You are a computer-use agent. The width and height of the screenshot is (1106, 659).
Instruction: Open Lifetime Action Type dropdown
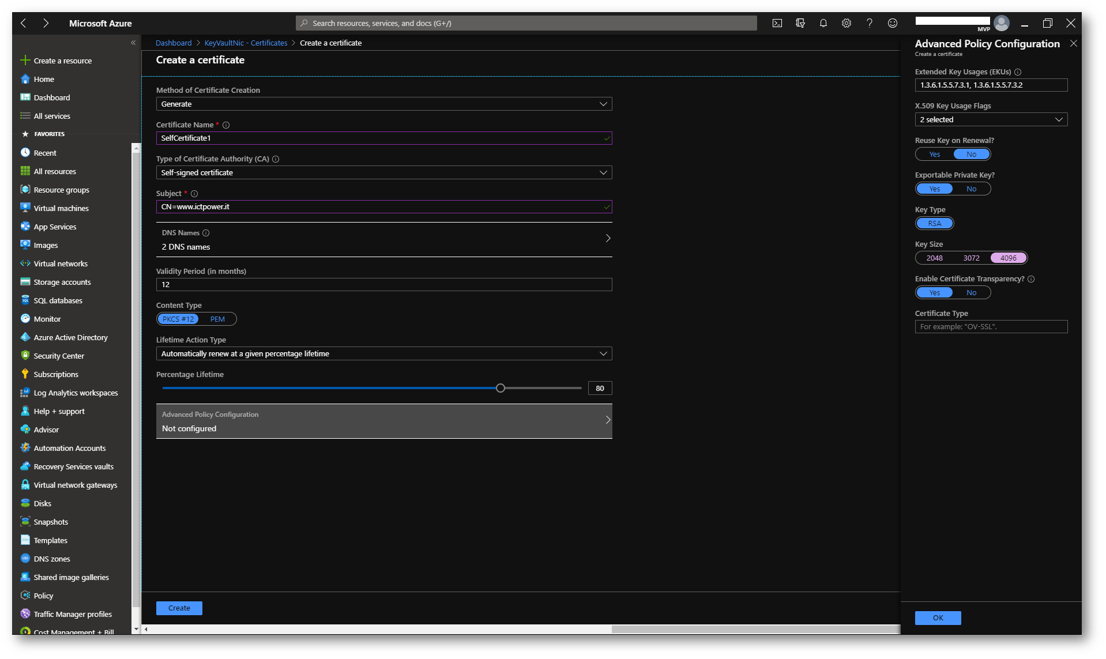click(384, 353)
